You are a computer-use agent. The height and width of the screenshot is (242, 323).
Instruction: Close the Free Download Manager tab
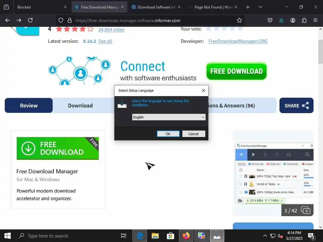point(122,7)
